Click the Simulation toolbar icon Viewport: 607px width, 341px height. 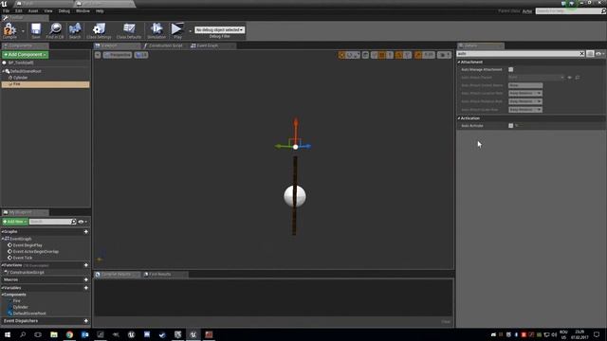156,30
